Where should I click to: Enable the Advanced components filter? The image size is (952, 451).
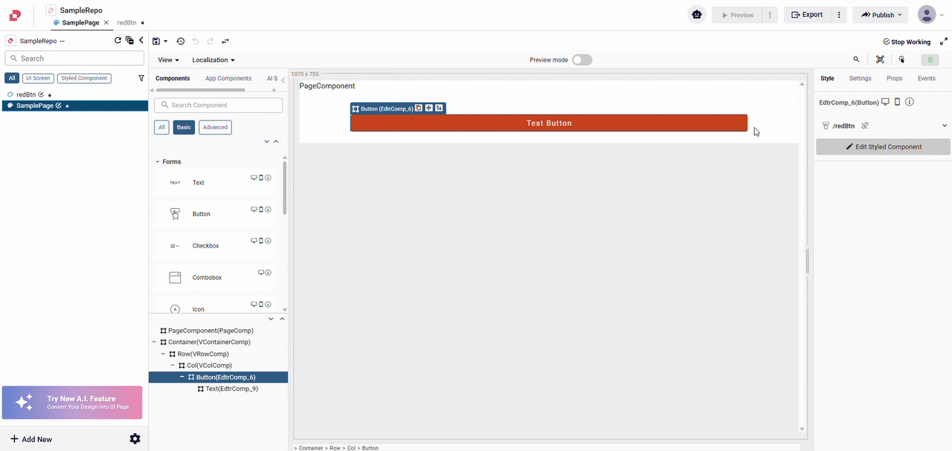coord(215,127)
